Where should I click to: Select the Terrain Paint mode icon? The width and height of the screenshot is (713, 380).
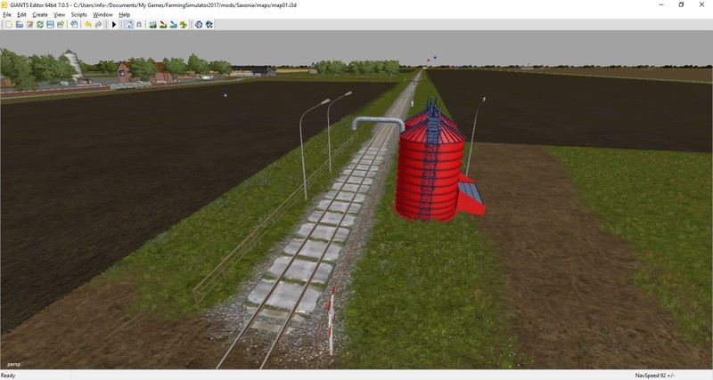coord(165,24)
